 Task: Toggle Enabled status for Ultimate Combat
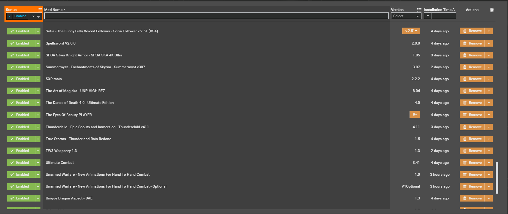tap(20, 163)
